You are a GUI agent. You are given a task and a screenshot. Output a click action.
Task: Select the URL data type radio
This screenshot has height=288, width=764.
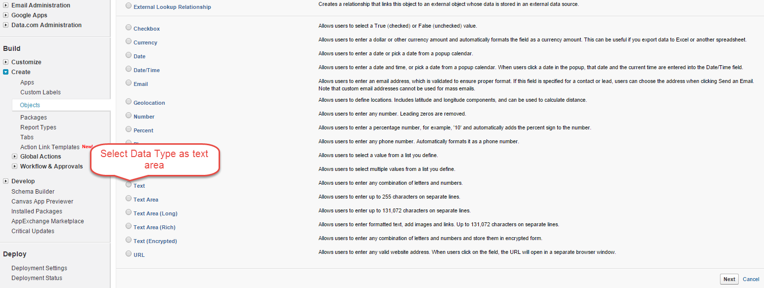(129, 254)
